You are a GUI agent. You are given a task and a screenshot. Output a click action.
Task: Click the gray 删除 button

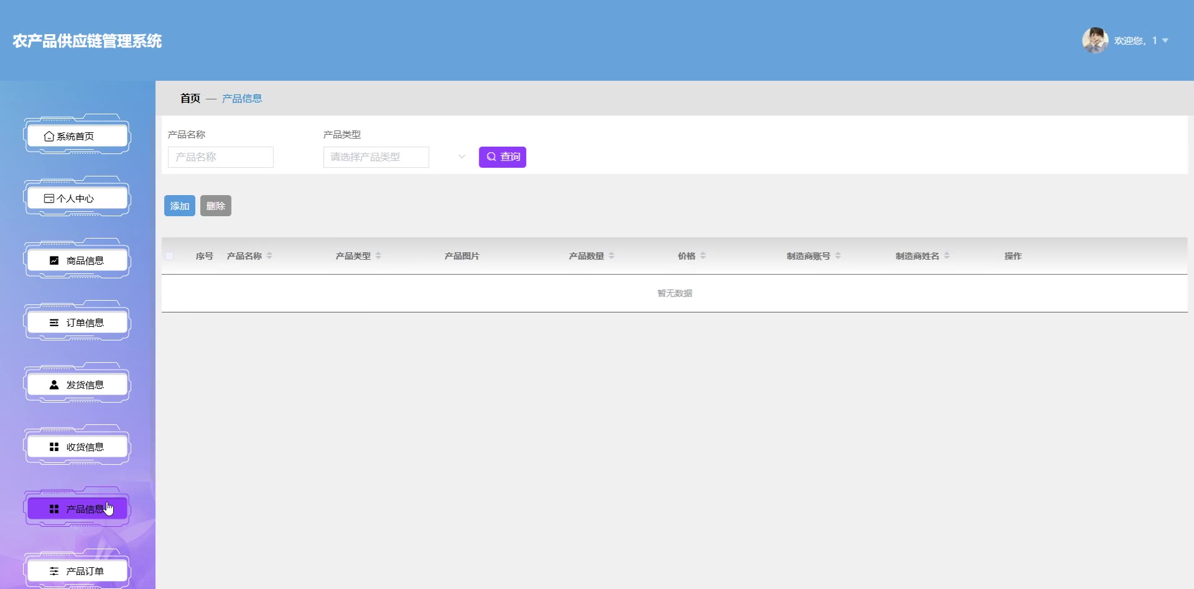[216, 206]
